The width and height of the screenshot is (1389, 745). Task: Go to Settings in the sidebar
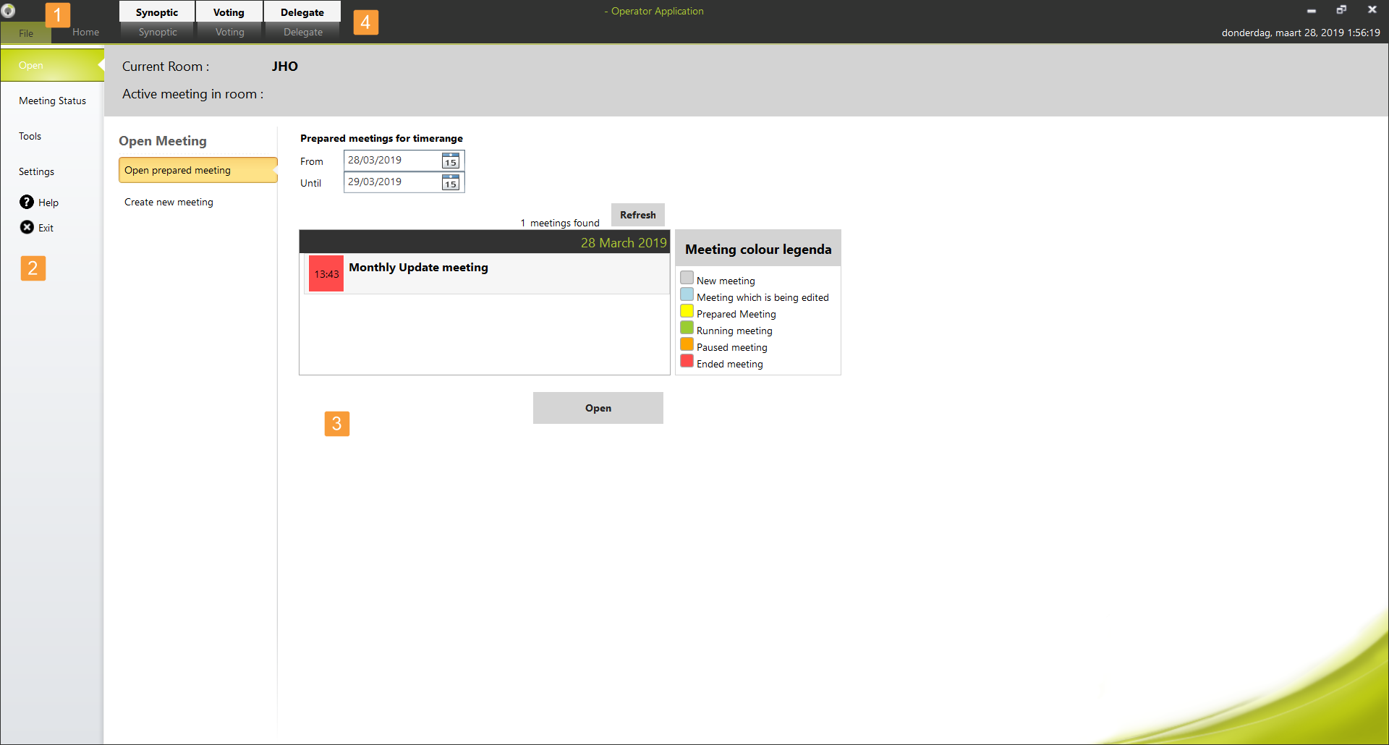[x=36, y=172]
